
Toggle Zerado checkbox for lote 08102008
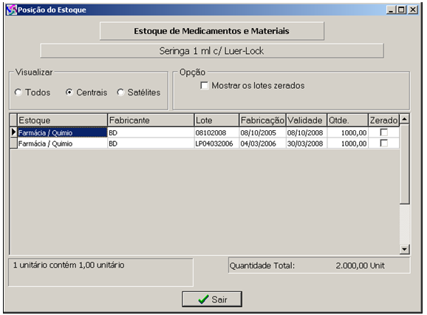click(383, 132)
